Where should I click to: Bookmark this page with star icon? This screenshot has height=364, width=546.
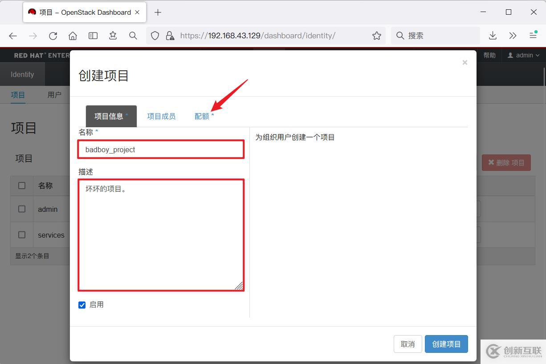(377, 36)
